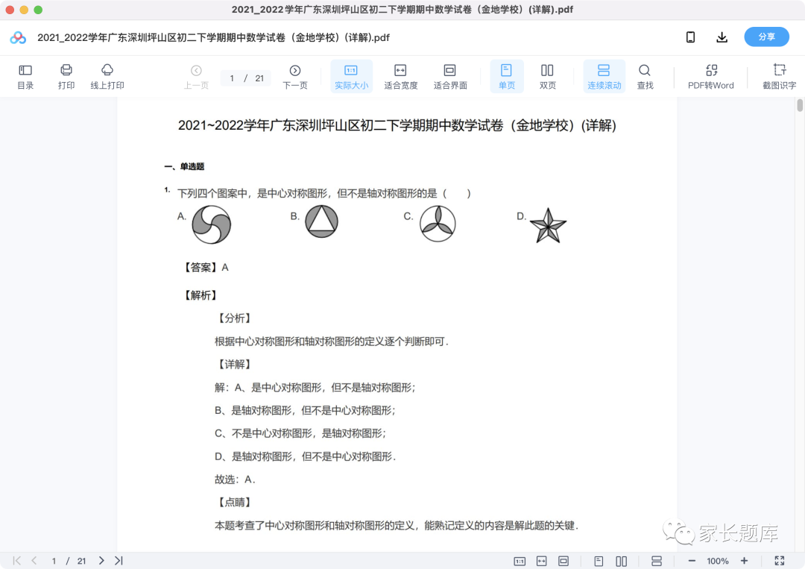The image size is (805, 569).
Task: Click the 故选：A. line
Action: point(235,480)
